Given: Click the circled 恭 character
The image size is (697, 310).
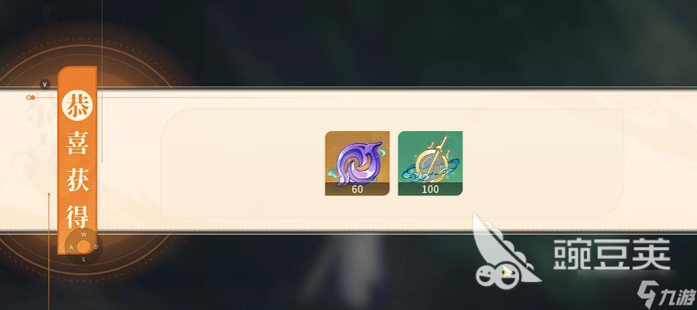Looking at the screenshot, I should pos(77,107).
